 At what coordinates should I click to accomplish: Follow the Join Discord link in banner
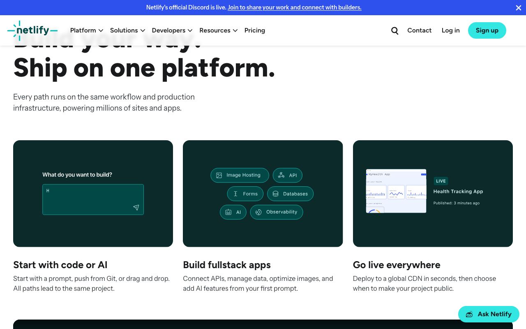click(295, 7)
